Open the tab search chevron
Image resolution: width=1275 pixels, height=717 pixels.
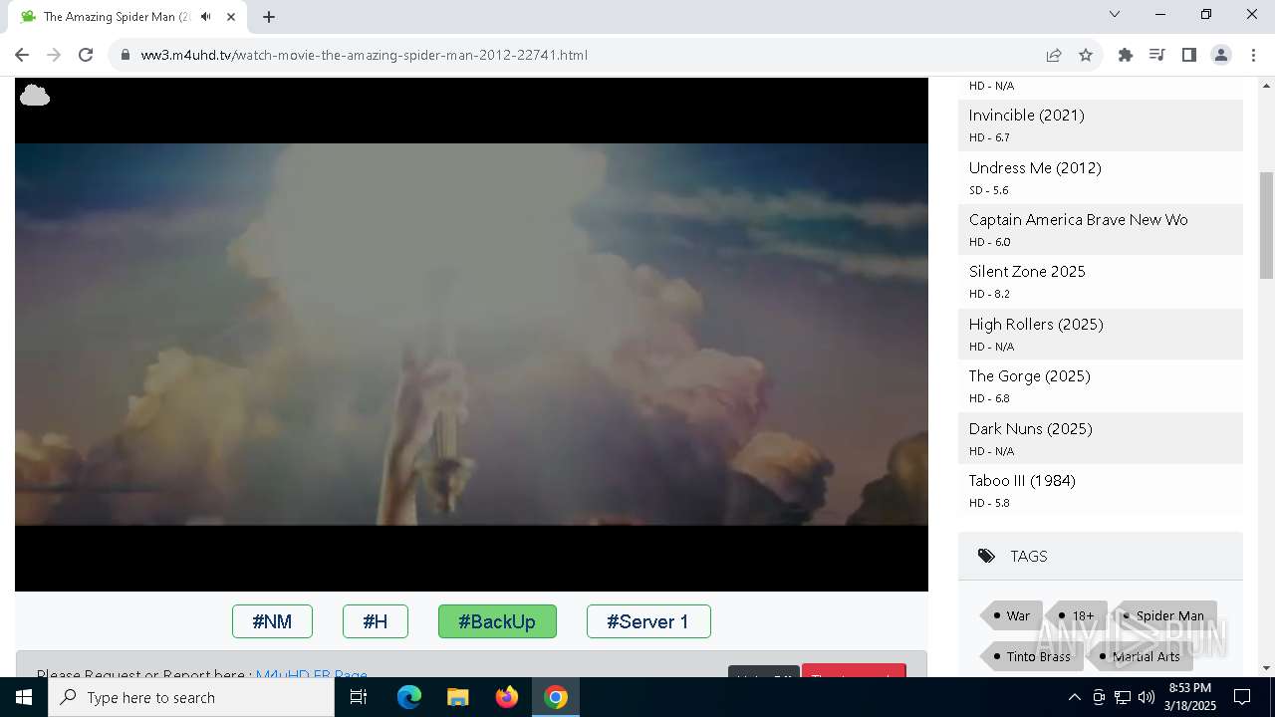point(1115,14)
